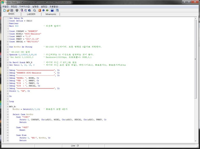Screen dimensions: 200x149
Task: Click the line 'Set Debug On'
Action: pyautogui.click(x=16, y=18)
